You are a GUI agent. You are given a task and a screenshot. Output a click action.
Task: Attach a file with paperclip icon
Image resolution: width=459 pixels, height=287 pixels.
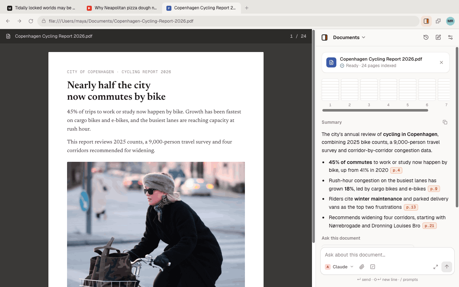coord(362,267)
